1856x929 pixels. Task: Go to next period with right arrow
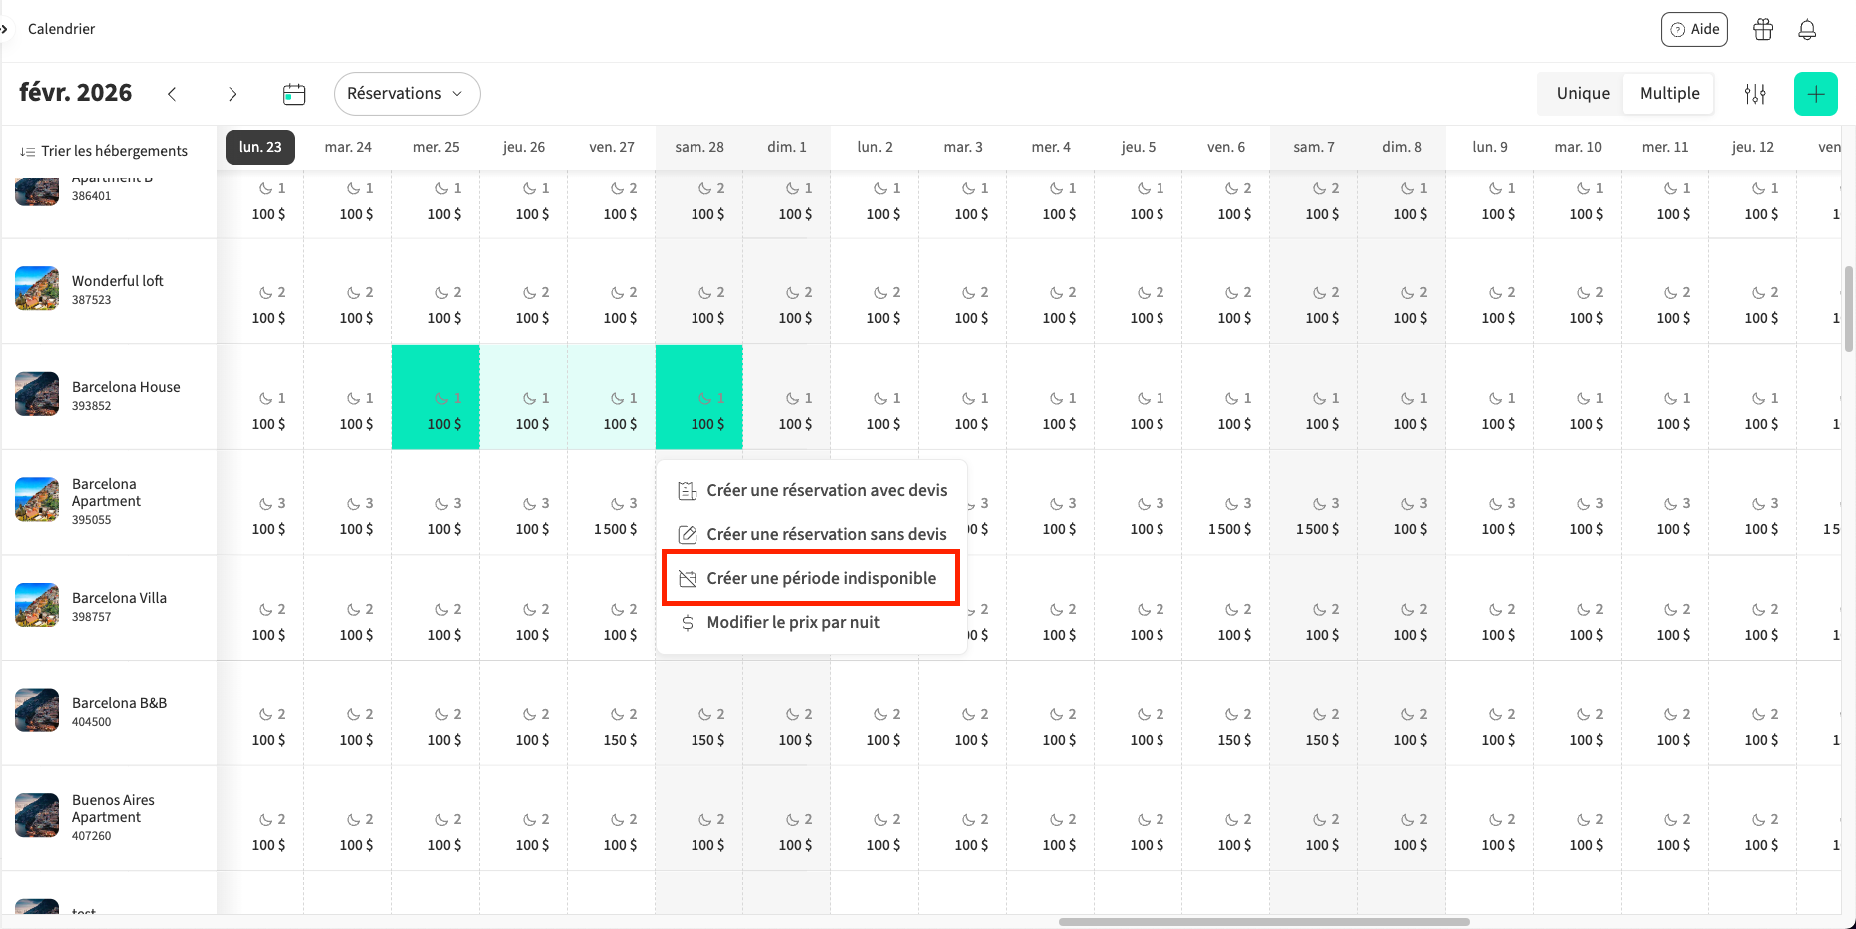tap(232, 94)
